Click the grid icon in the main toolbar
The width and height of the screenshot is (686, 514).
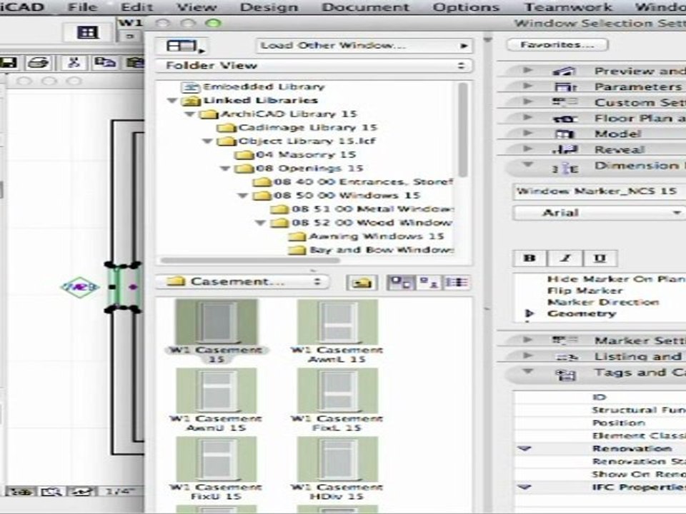point(87,33)
